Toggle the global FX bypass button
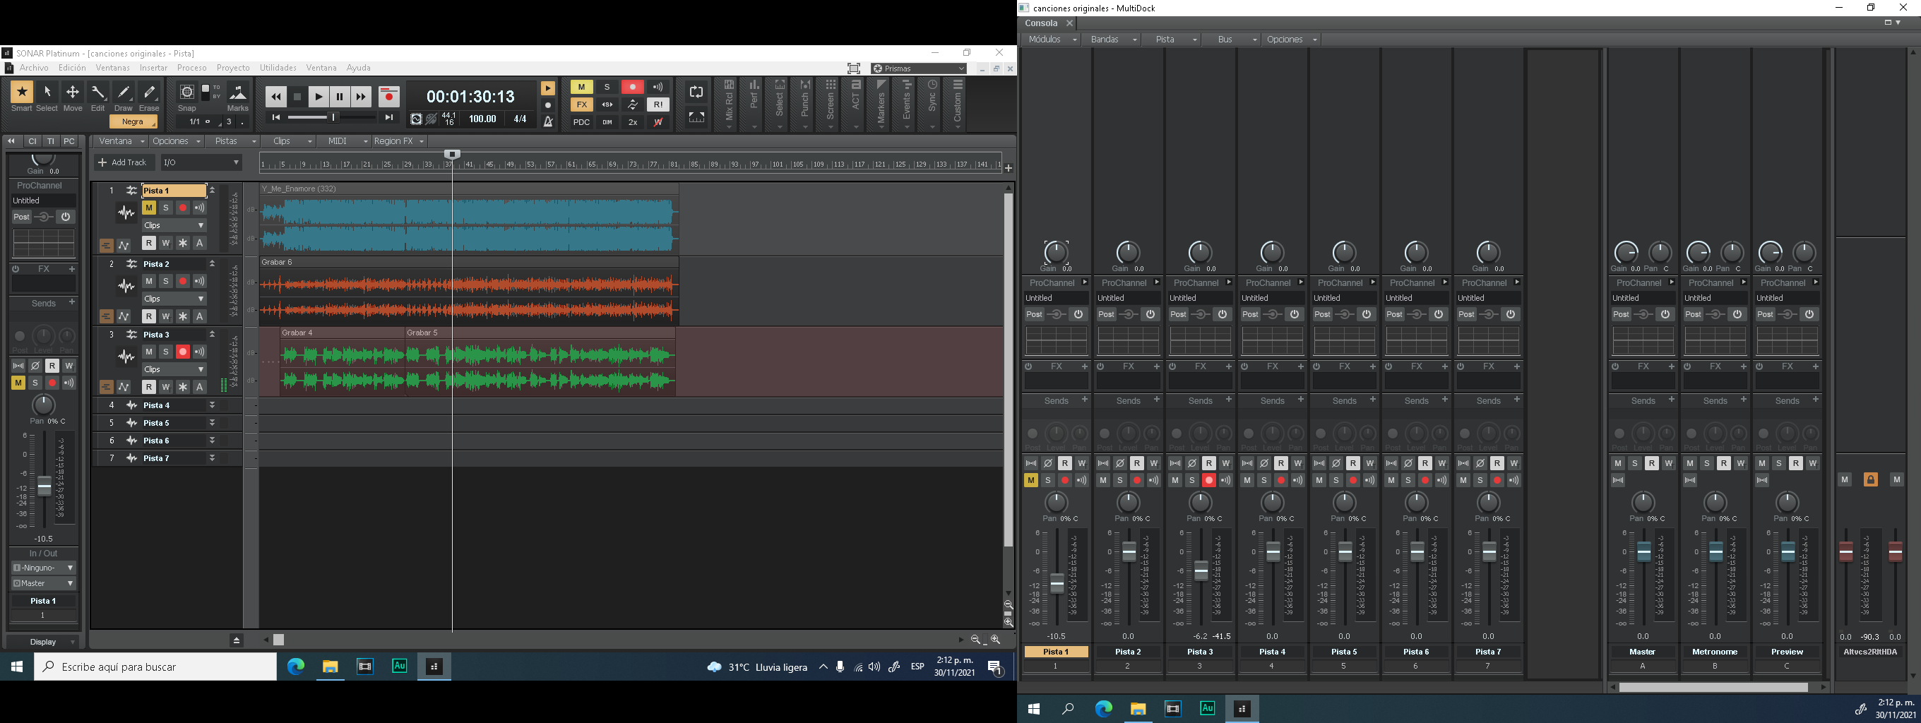Image resolution: width=1921 pixels, height=723 pixels. coord(582,104)
